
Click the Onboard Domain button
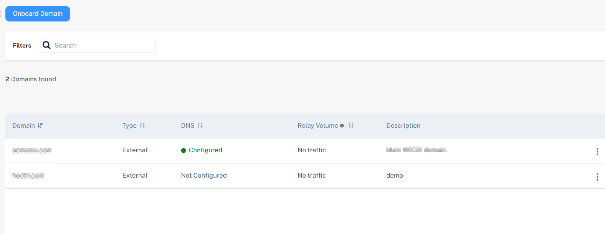(x=38, y=14)
